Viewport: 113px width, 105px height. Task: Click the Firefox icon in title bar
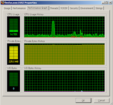coord(3,3)
